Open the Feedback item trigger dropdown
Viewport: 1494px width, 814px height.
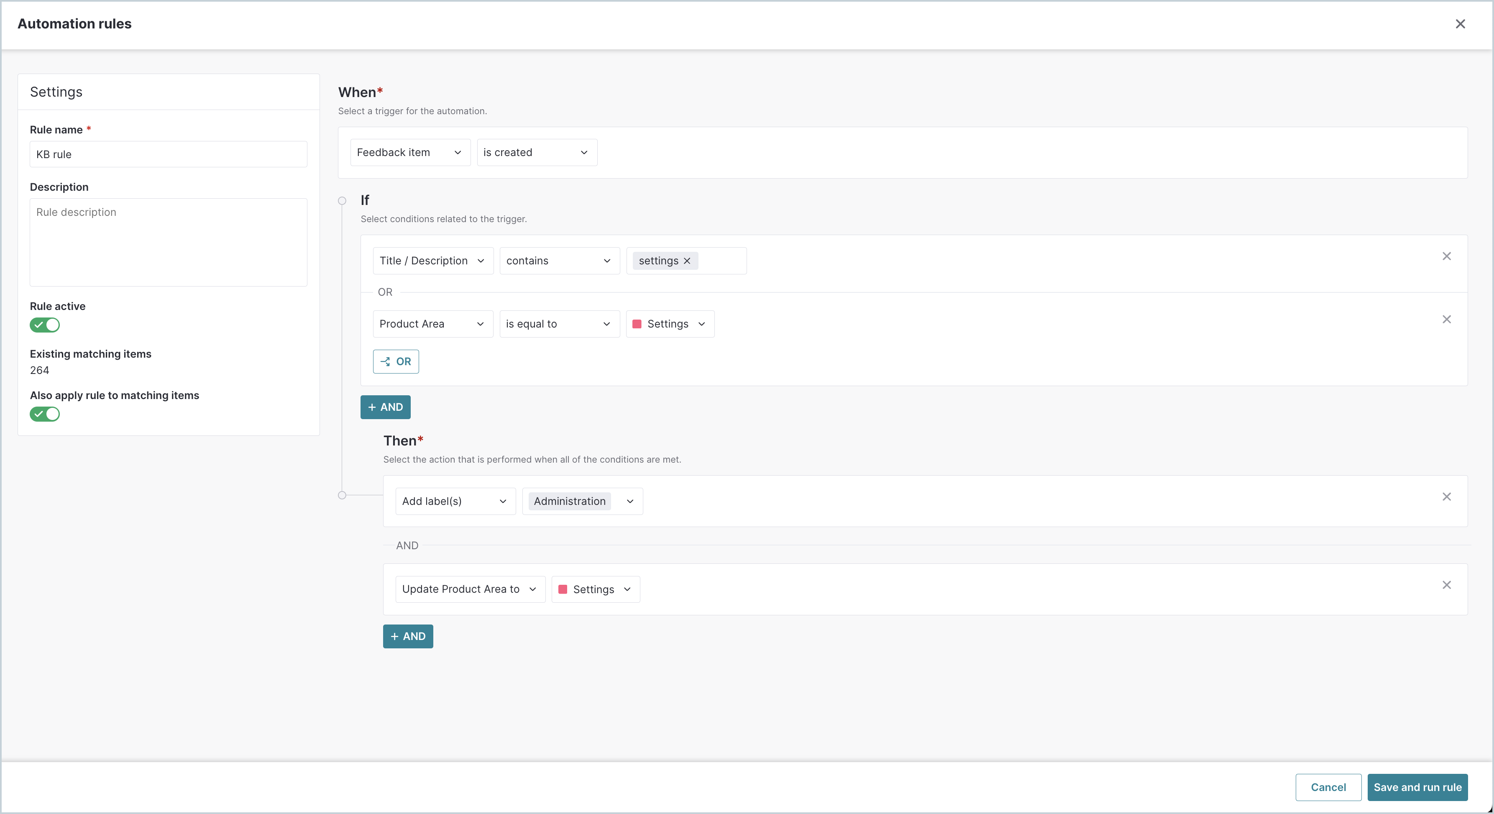coord(410,152)
